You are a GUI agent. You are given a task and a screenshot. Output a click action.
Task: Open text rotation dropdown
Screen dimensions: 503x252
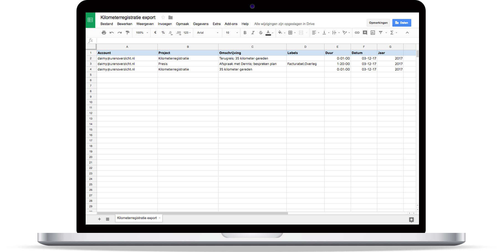point(346,33)
